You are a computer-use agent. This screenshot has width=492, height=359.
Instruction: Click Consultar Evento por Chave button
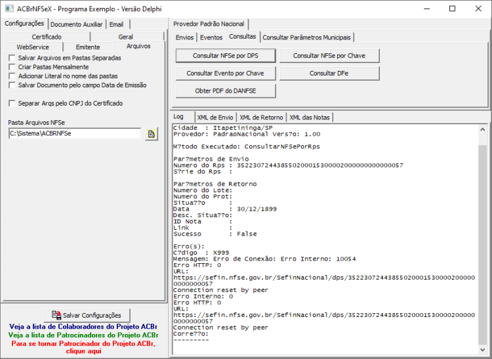tap(226, 73)
